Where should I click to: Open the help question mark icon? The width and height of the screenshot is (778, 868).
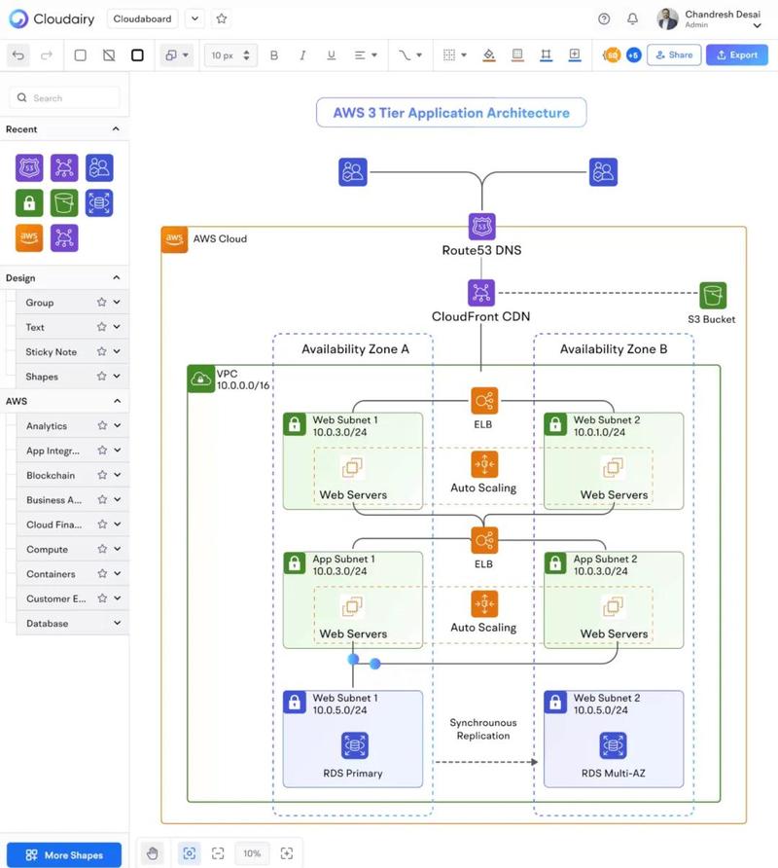[x=604, y=18]
